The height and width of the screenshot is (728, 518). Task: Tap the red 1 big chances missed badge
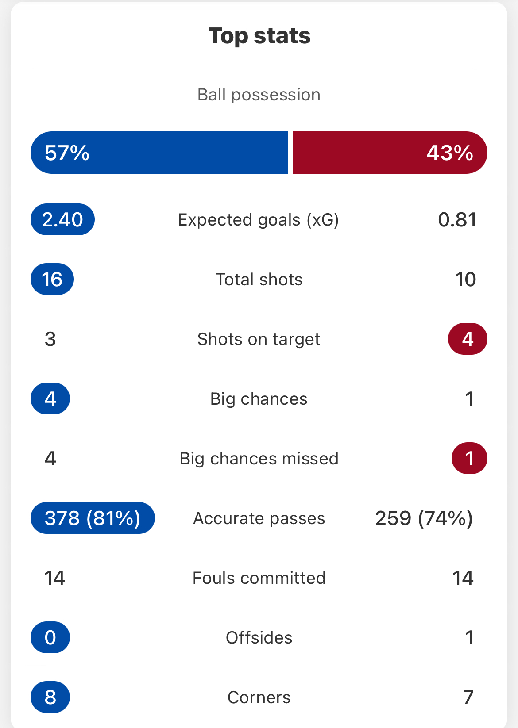click(x=469, y=458)
